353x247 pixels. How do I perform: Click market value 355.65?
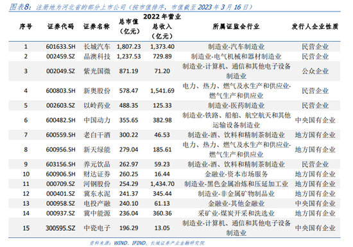point(128,120)
